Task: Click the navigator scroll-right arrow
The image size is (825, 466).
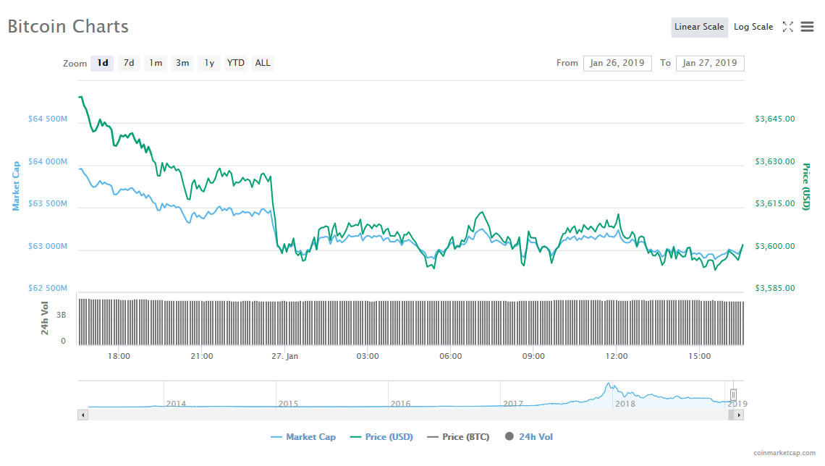Action: click(x=739, y=415)
